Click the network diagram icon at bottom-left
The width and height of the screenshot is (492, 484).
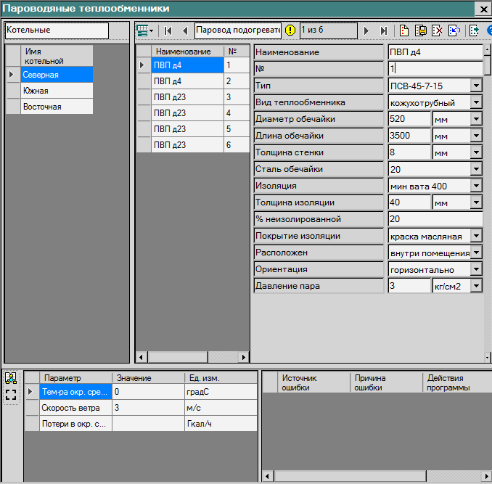pos(11,378)
